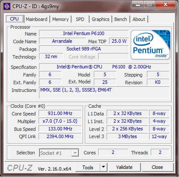Click the Max TDP value 25.0 W
179x177 pixels.
[x=119, y=41]
